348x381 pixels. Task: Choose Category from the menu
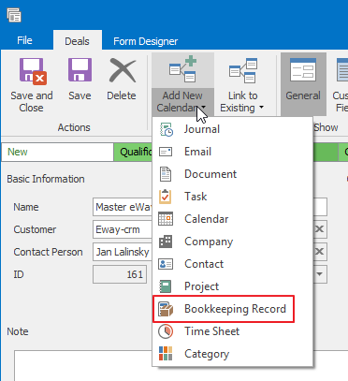click(x=232, y=354)
